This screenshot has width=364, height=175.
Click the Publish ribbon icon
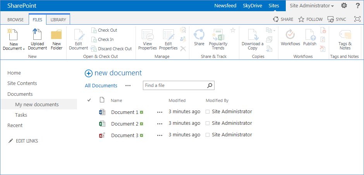[x=311, y=34]
